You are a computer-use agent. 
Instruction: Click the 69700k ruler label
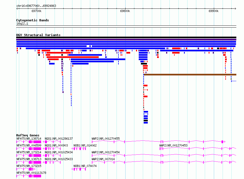coord(36,11)
